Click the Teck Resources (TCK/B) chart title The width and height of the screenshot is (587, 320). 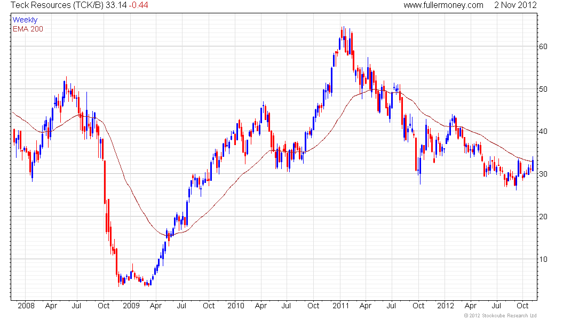click(x=57, y=5)
